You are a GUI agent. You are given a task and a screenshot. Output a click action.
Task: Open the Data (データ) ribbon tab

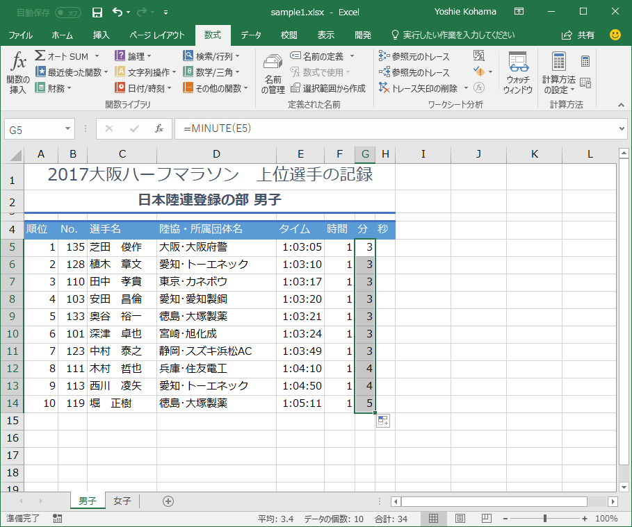coord(251,35)
